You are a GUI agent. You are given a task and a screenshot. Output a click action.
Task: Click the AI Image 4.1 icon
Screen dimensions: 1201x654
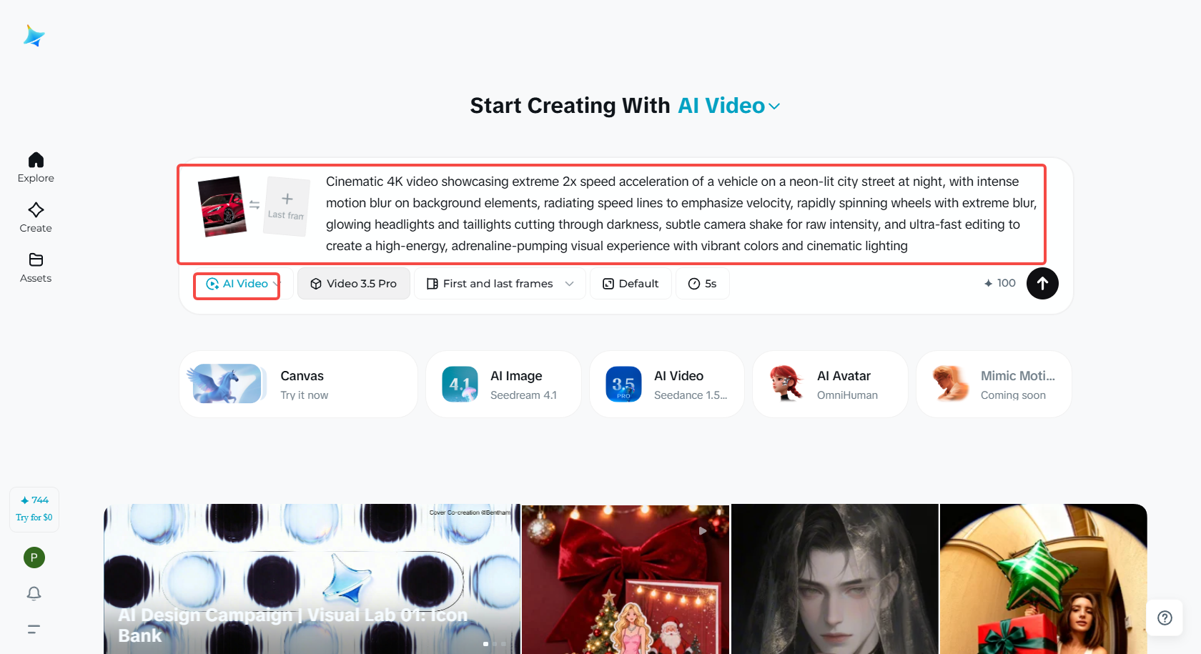pos(460,385)
